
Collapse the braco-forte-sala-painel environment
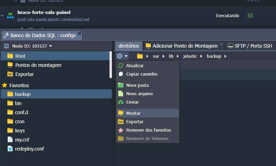coord(3,16)
